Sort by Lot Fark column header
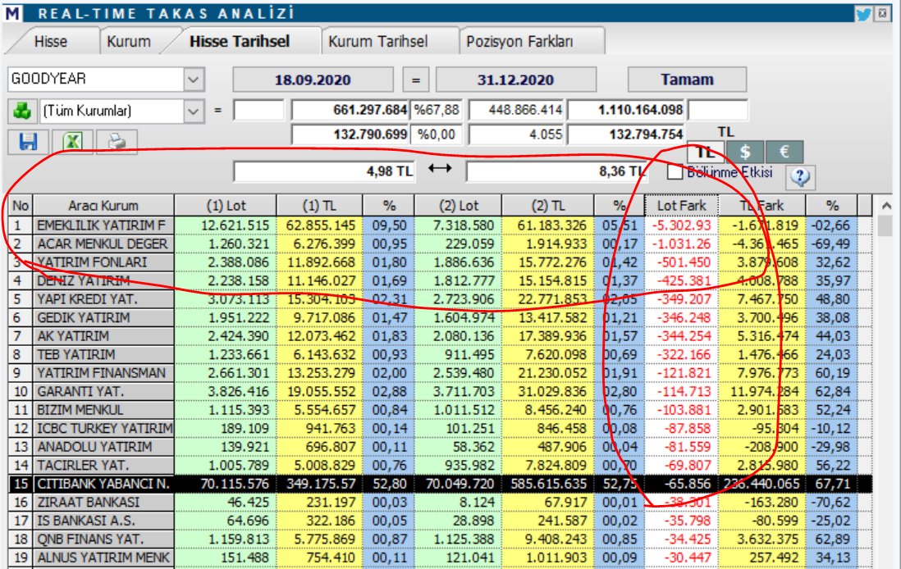Screen dimensions: 901x569 click(682, 206)
